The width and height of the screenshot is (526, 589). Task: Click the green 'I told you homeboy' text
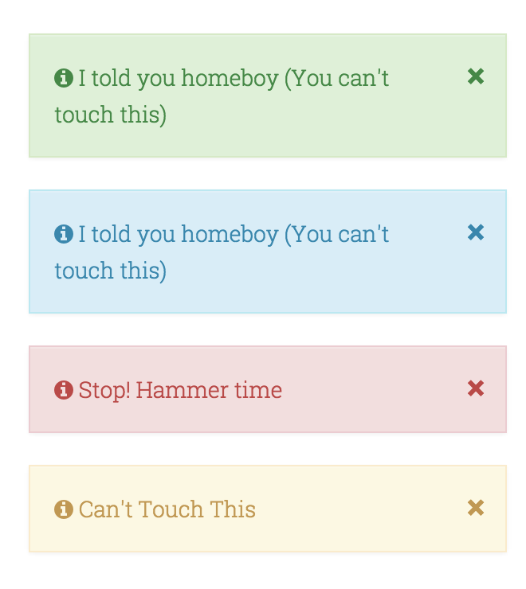[x=179, y=79]
